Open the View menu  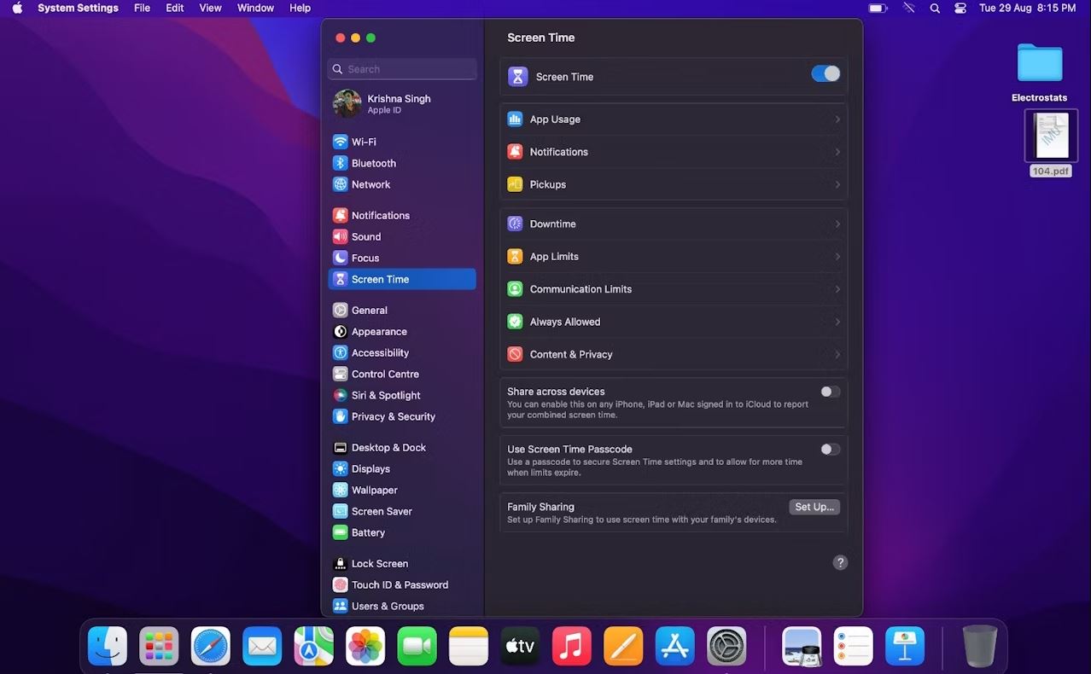(210, 8)
